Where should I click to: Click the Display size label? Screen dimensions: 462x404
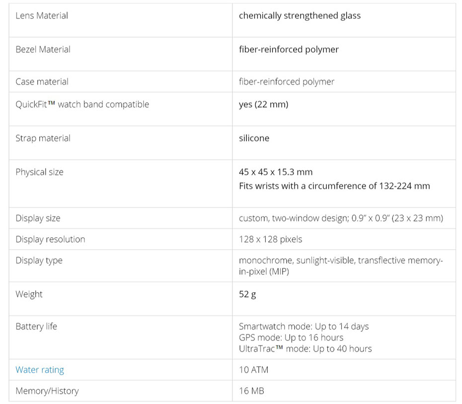tap(38, 218)
